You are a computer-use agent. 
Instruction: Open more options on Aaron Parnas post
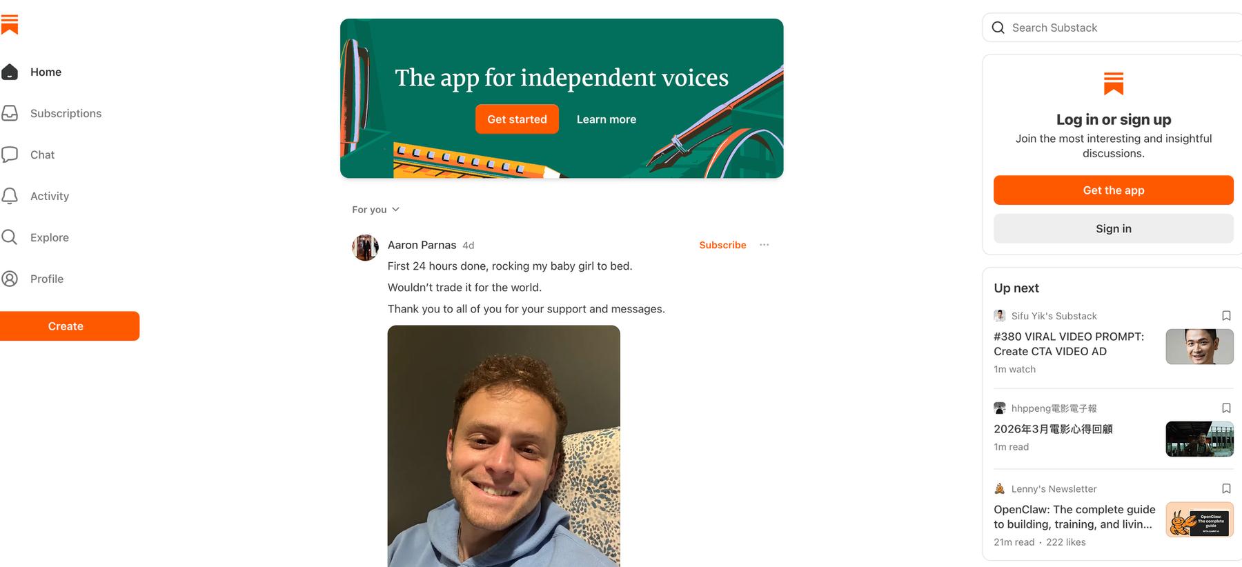[764, 245]
